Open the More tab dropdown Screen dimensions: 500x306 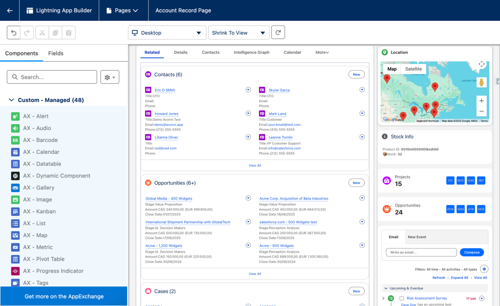tap(322, 52)
